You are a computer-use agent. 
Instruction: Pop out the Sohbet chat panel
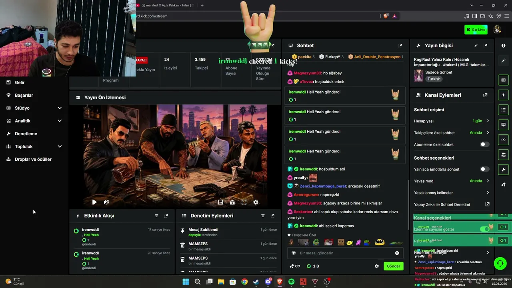pos(400,46)
